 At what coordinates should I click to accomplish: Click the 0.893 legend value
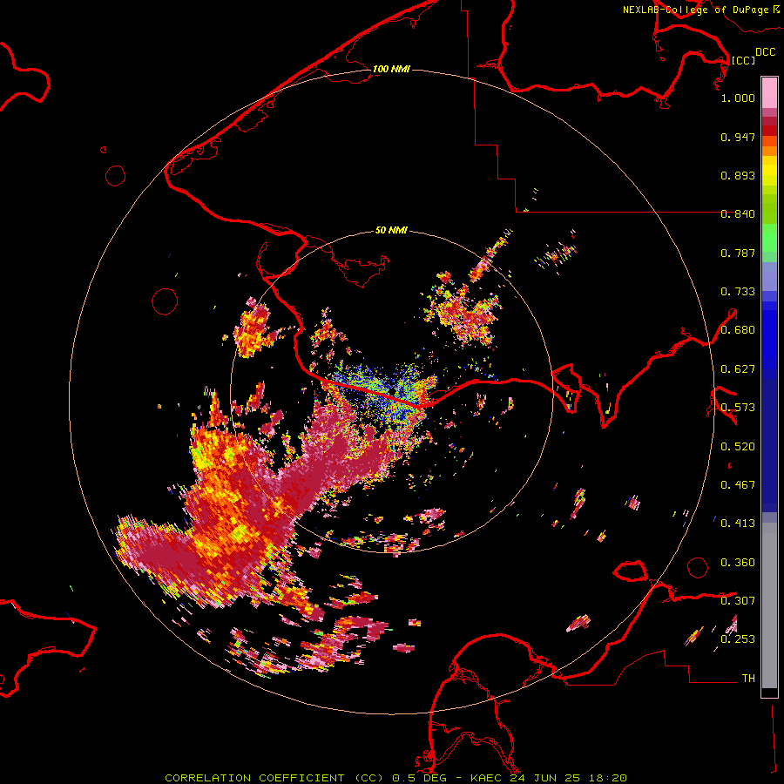(x=738, y=175)
